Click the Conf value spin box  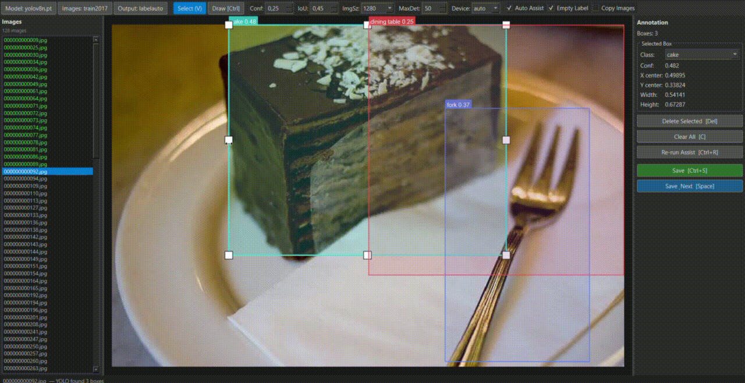pos(279,8)
